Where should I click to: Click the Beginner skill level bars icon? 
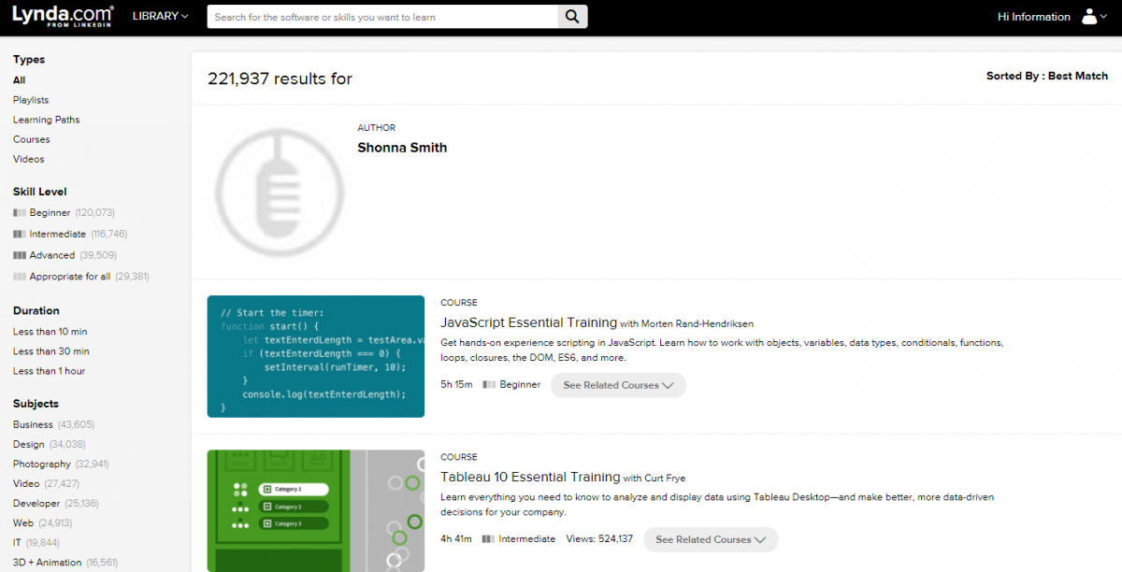click(x=20, y=213)
